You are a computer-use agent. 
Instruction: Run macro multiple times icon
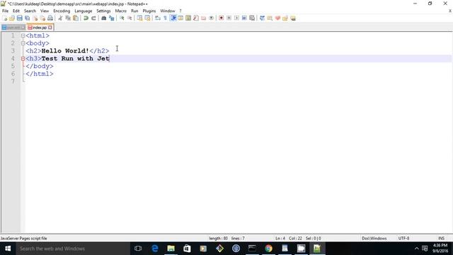click(244, 18)
